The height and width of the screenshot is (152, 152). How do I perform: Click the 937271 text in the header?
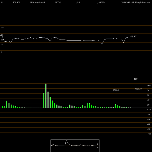tap(102, 2)
